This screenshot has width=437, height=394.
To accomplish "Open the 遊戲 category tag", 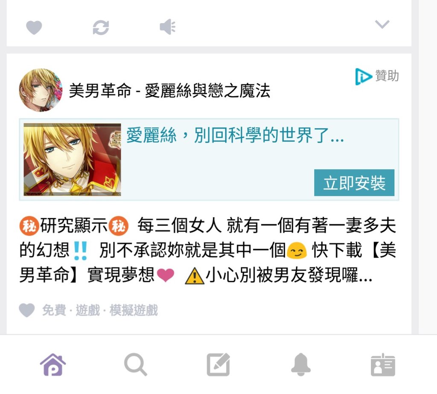I will [88, 310].
